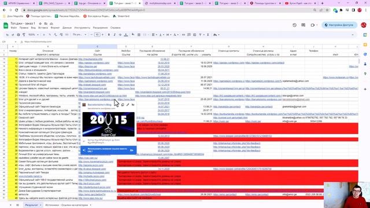Viewport: 370px width, 208px height.
Task: Open the Справка menu
Action: [116, 28]
